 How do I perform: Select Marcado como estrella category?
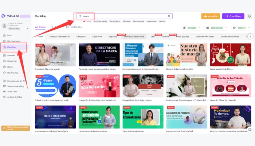point(59,36)
